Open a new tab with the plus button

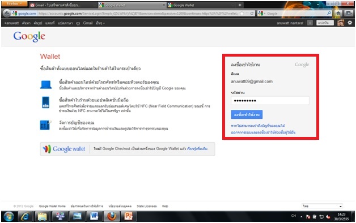(240, 5)
